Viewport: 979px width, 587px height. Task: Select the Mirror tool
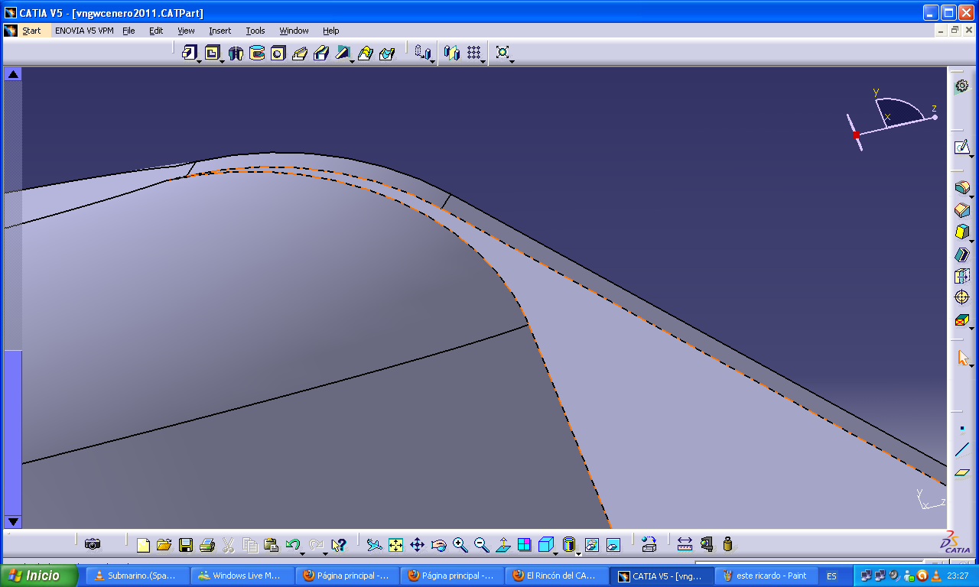[452, 53]
